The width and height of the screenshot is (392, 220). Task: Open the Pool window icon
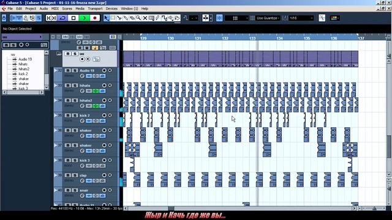pyautogui.click(x=32, y=18)
